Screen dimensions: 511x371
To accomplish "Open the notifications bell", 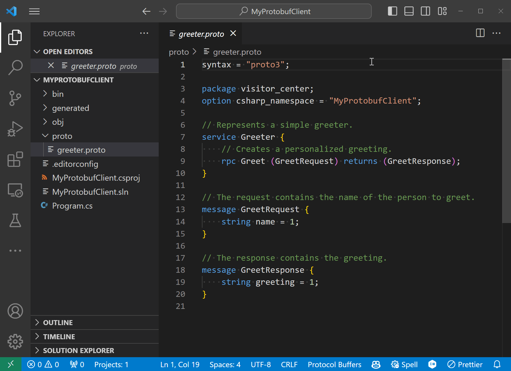I will pos(497,364).
